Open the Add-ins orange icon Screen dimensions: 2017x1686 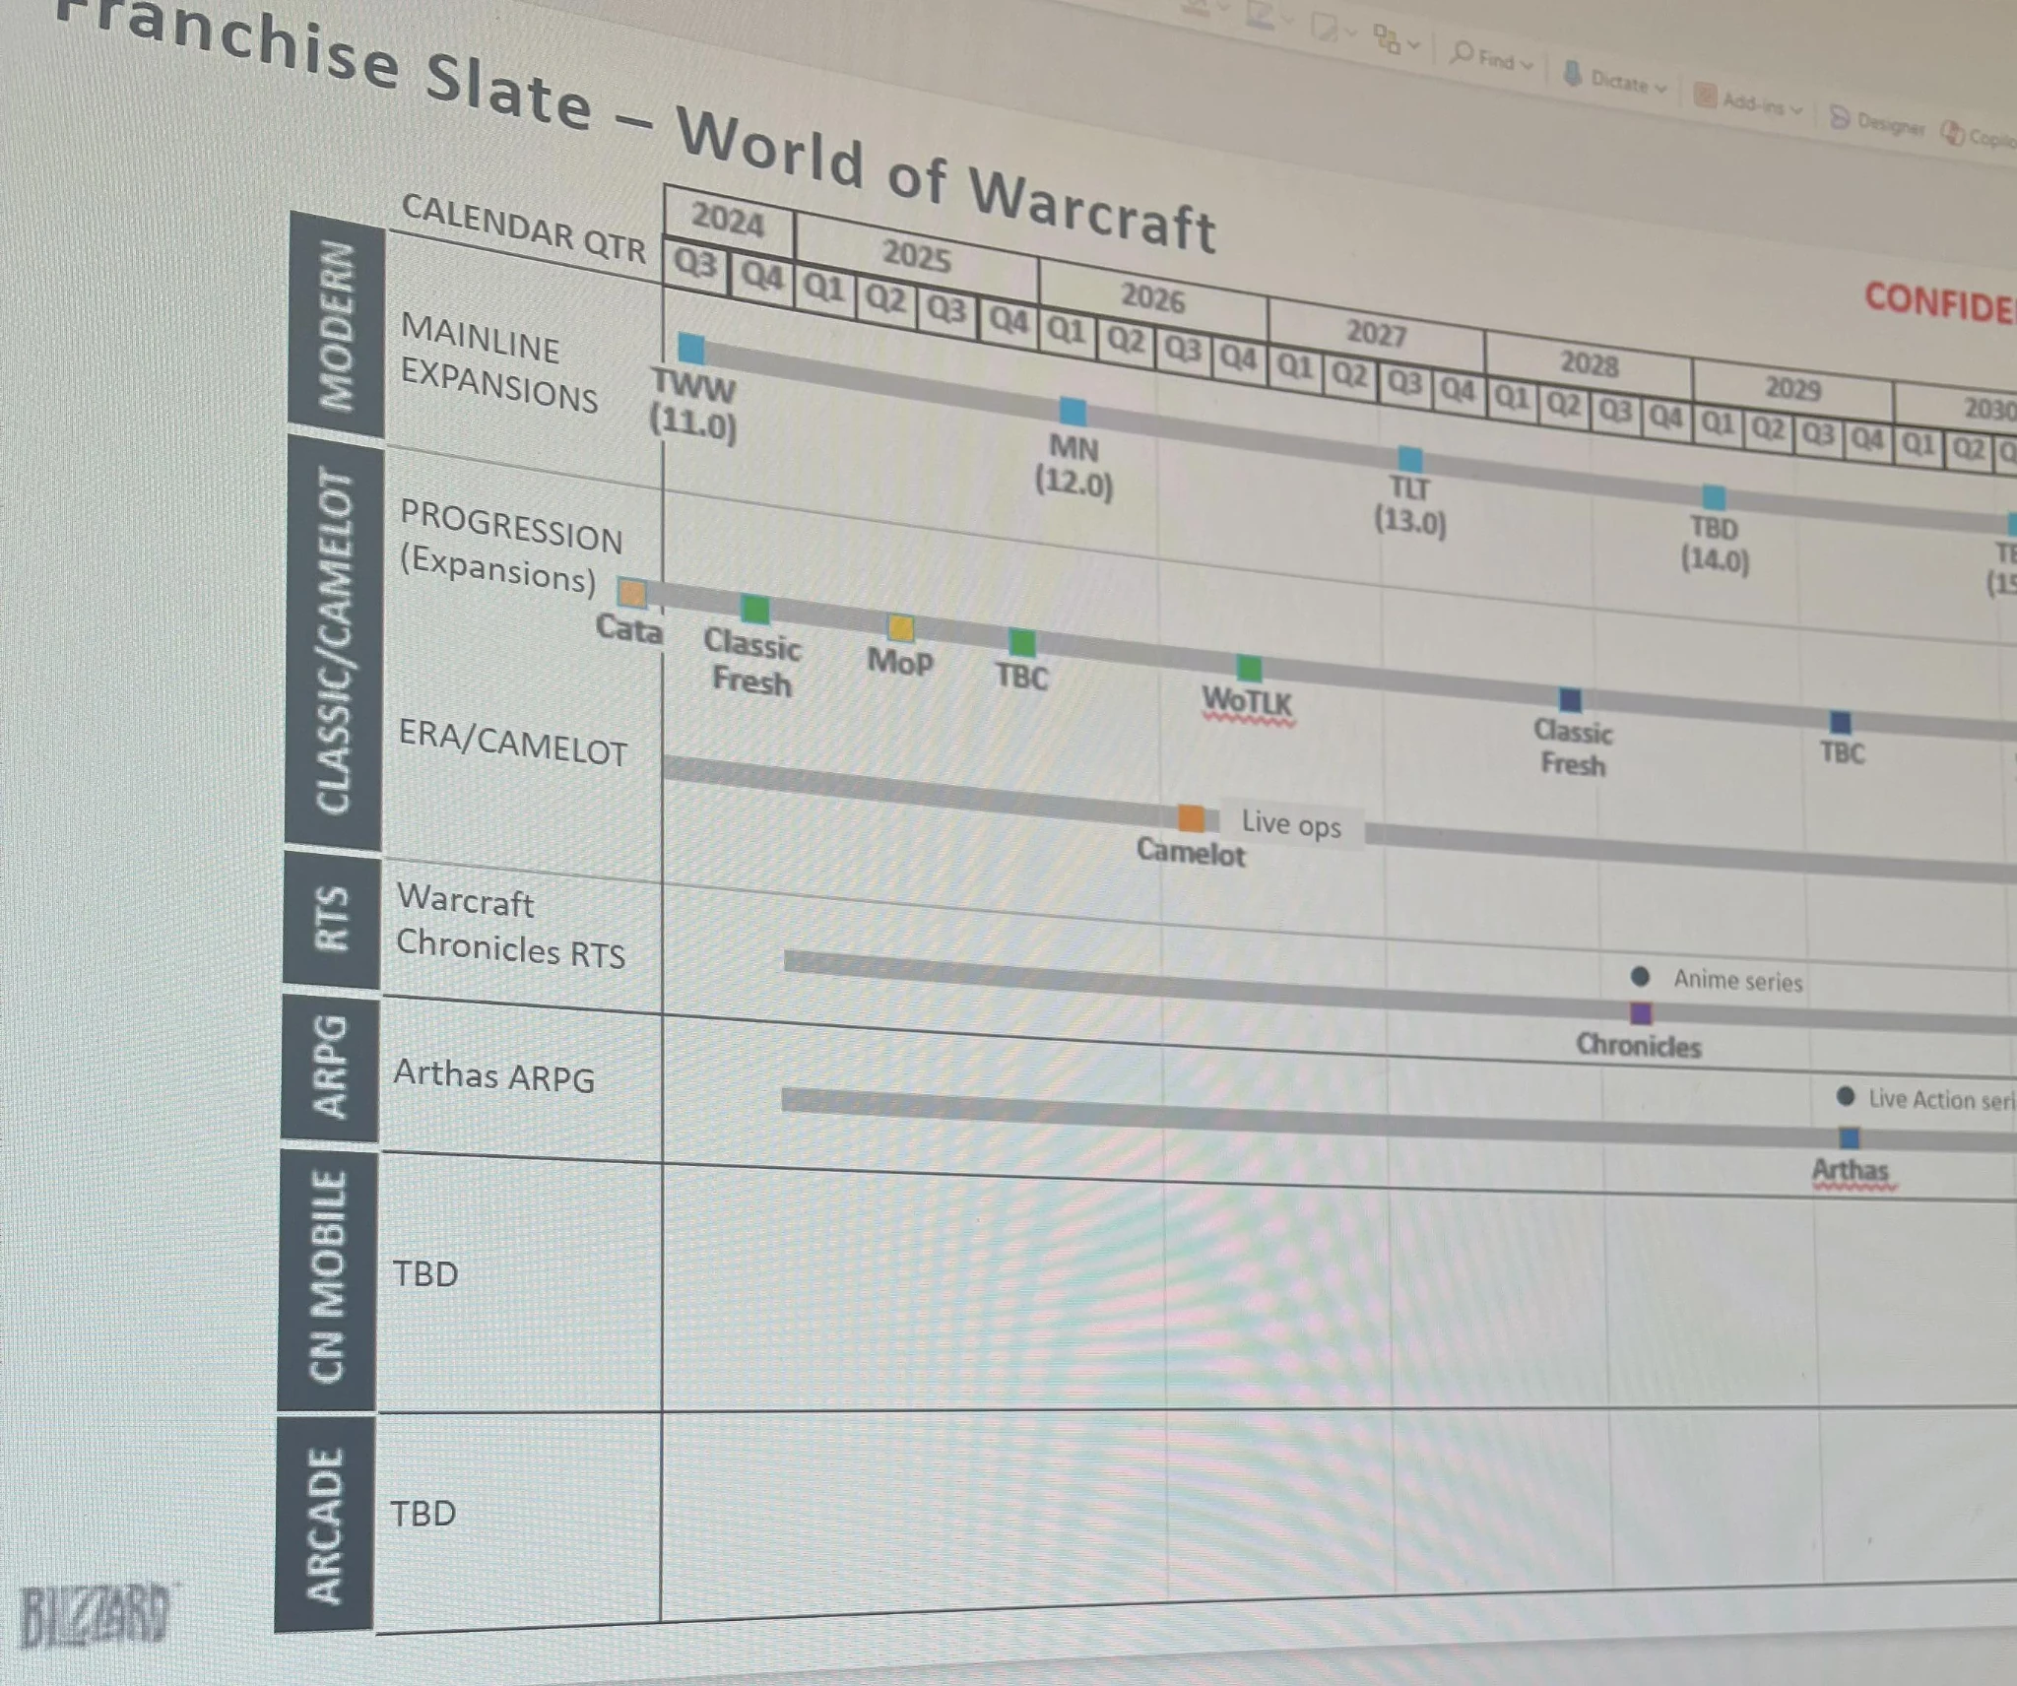[1705, 96]
